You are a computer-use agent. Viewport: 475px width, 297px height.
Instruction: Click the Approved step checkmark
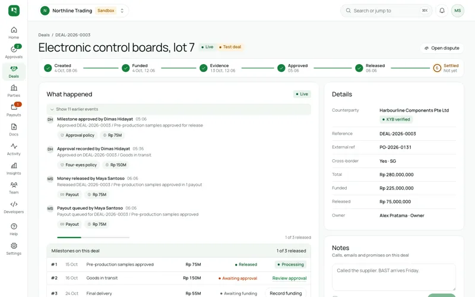[x=281, y=68]
